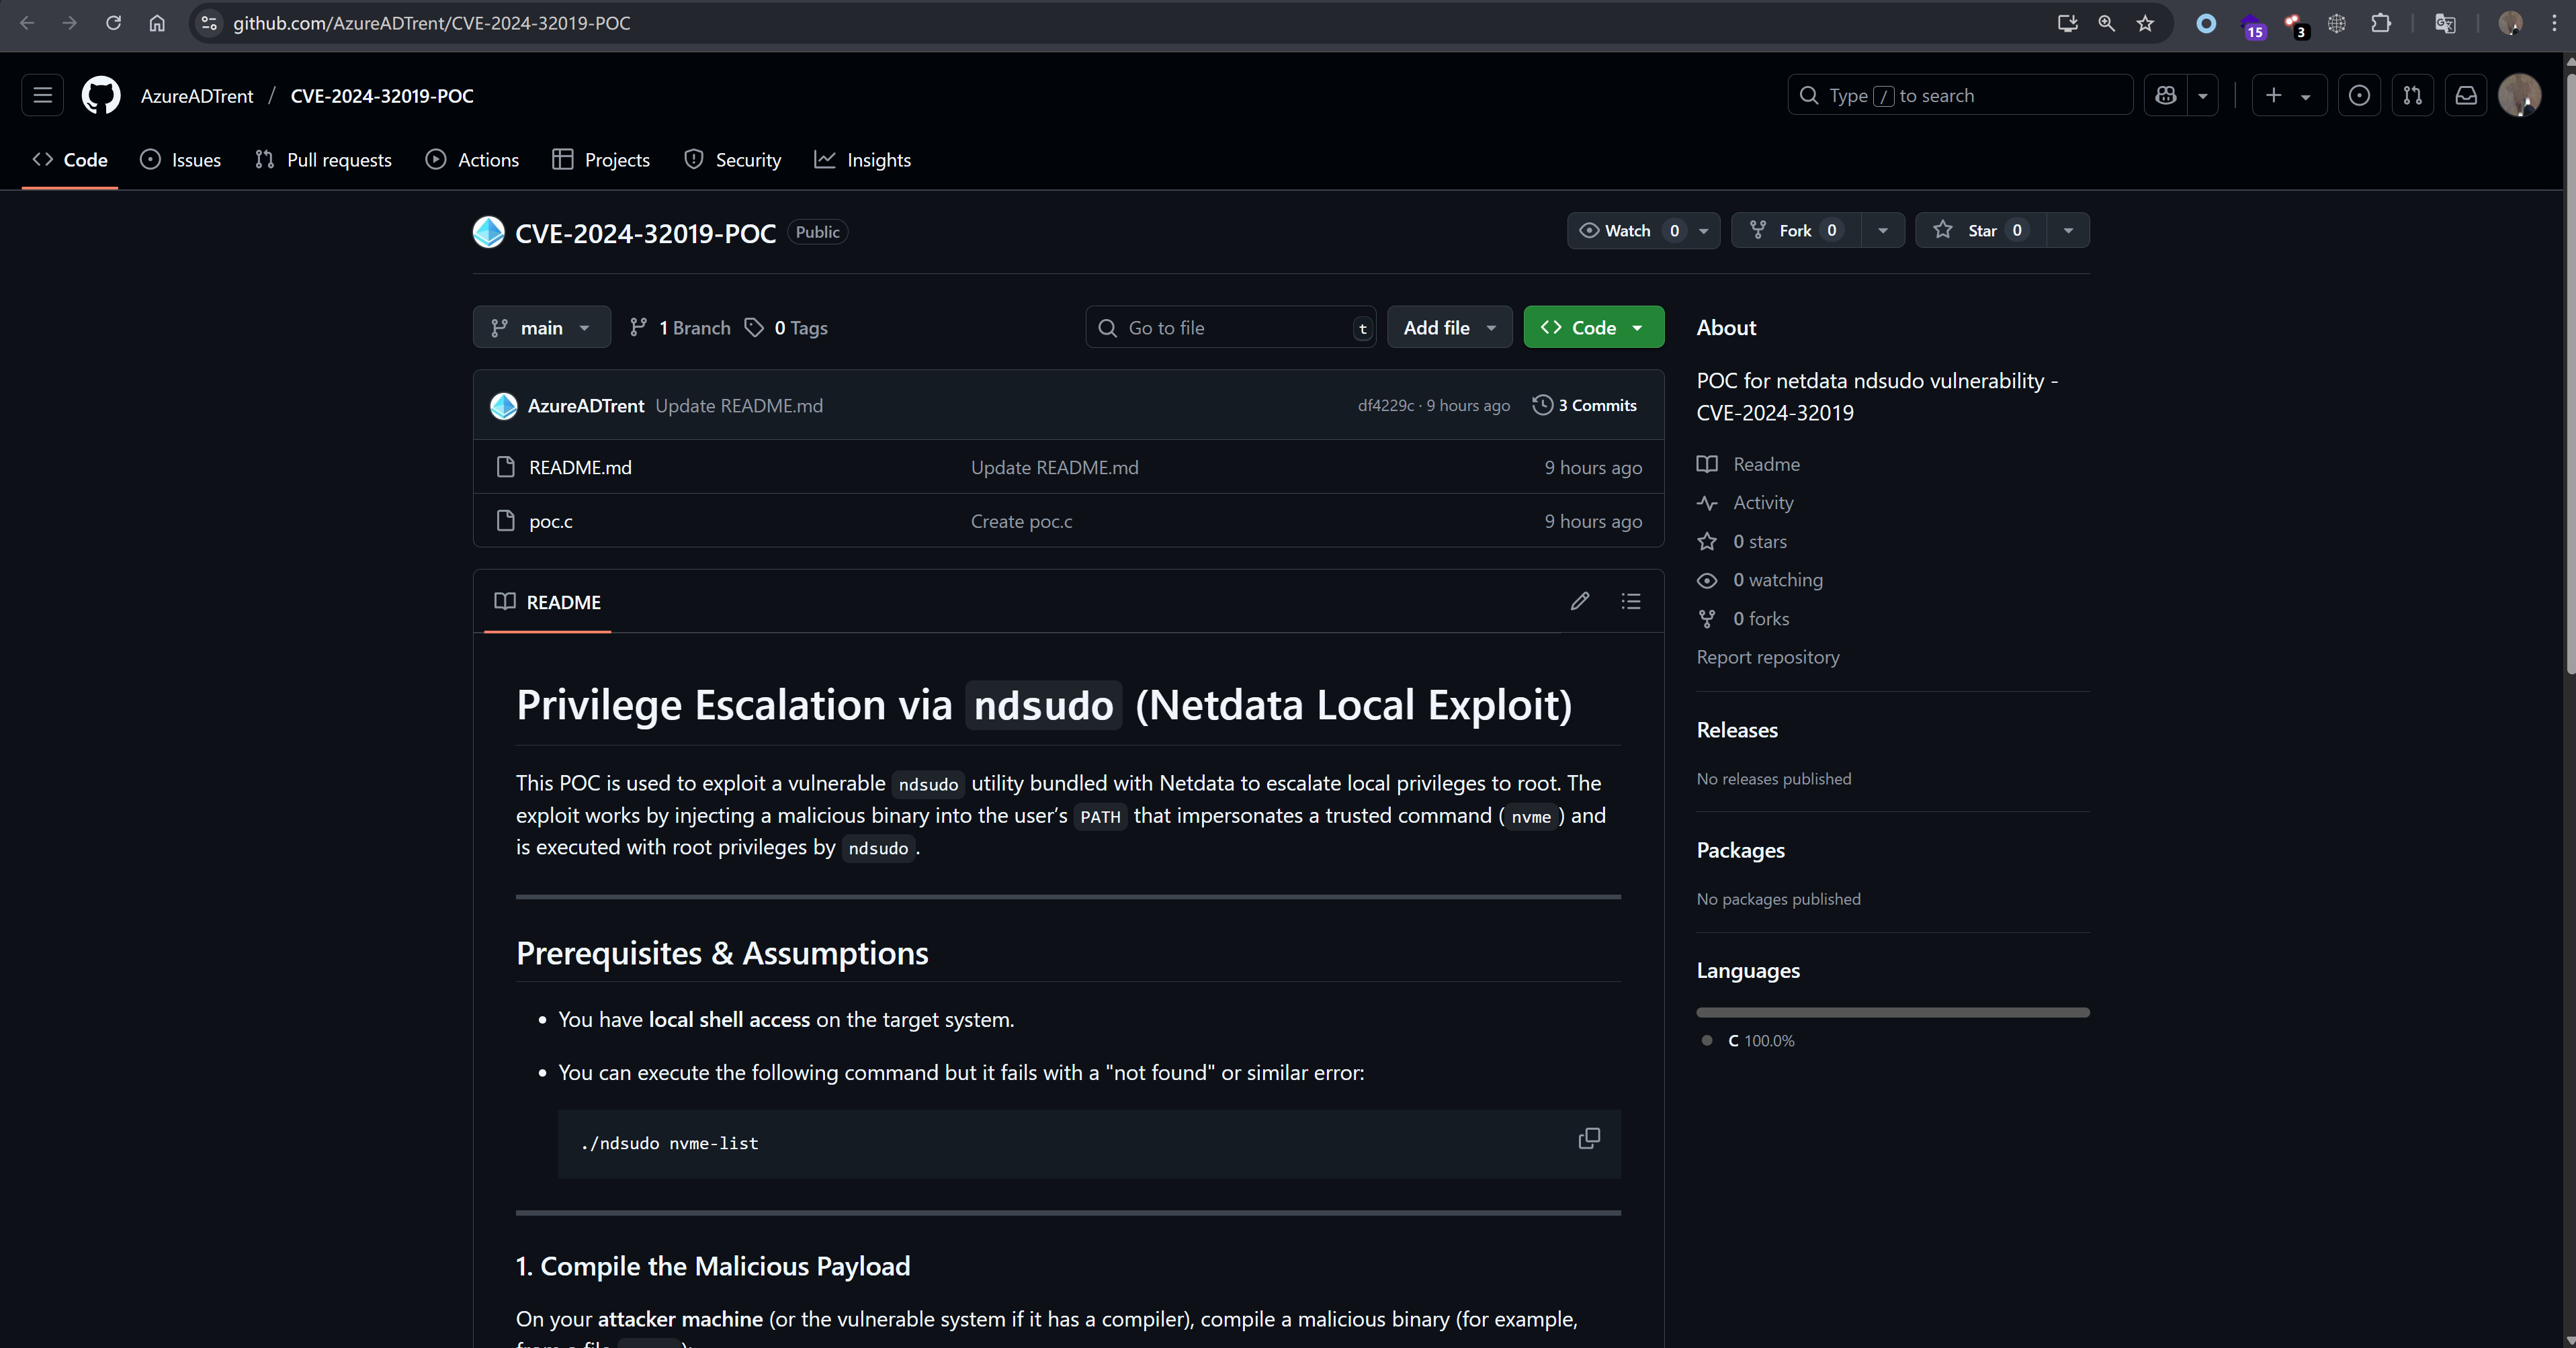Viewport: 2576px width, 1348px height.
Task: Open the poc.c file
Action: [x=550, y=521]
